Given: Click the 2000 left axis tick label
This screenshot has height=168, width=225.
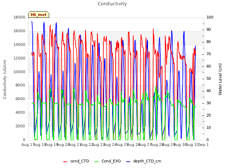Looking at the screenshot, I should click(x=20, y=126).
